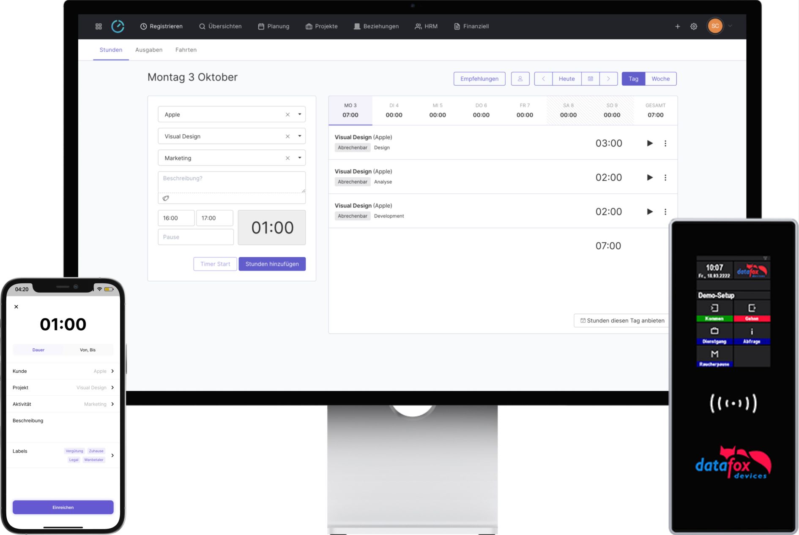Open the apps grid icon

point(99,26)
